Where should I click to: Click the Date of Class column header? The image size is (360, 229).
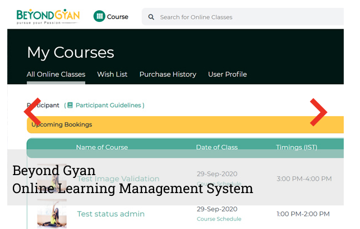tap(216, 148)
